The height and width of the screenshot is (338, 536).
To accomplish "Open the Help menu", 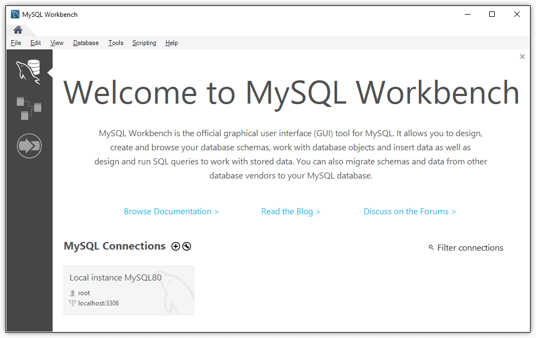I will tap(171, 43).
